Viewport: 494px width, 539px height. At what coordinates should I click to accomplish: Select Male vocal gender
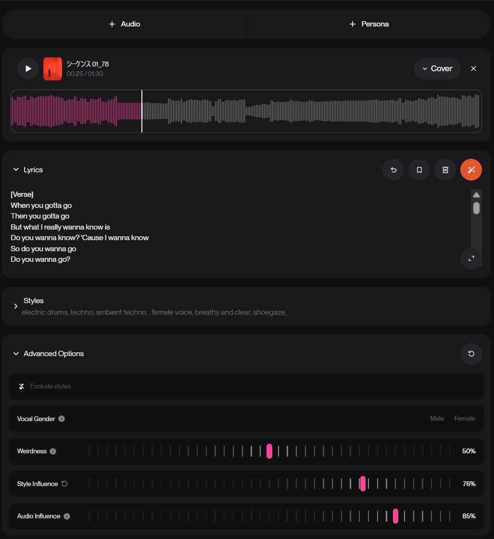(437, 419)
